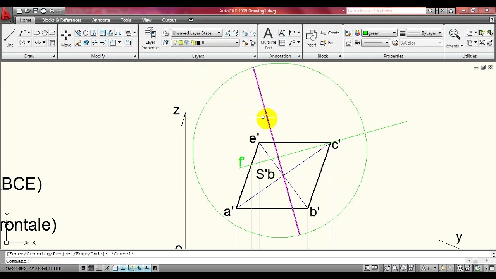Pick the Rectangle tool in Draw

point(52,33)
